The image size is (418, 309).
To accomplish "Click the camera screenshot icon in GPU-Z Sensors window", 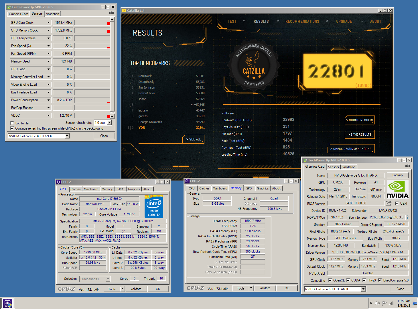I will pos(111,13).
